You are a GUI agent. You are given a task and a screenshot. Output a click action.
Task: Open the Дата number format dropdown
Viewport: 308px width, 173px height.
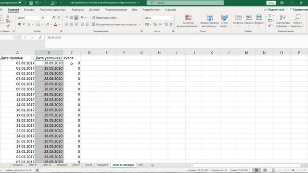click(x=171, y=18)
